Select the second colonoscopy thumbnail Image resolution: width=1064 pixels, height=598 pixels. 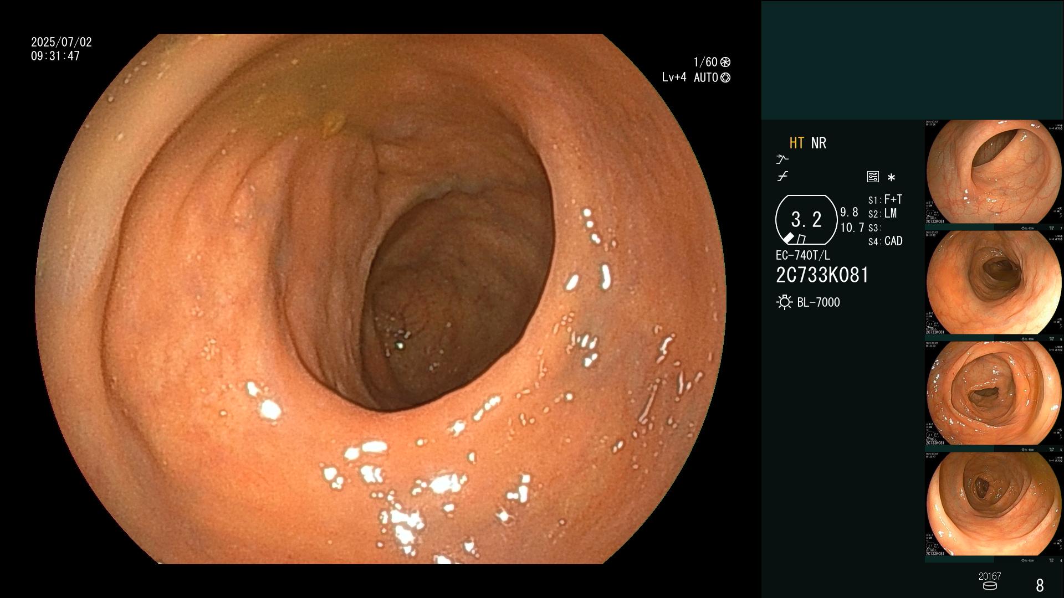994,283
